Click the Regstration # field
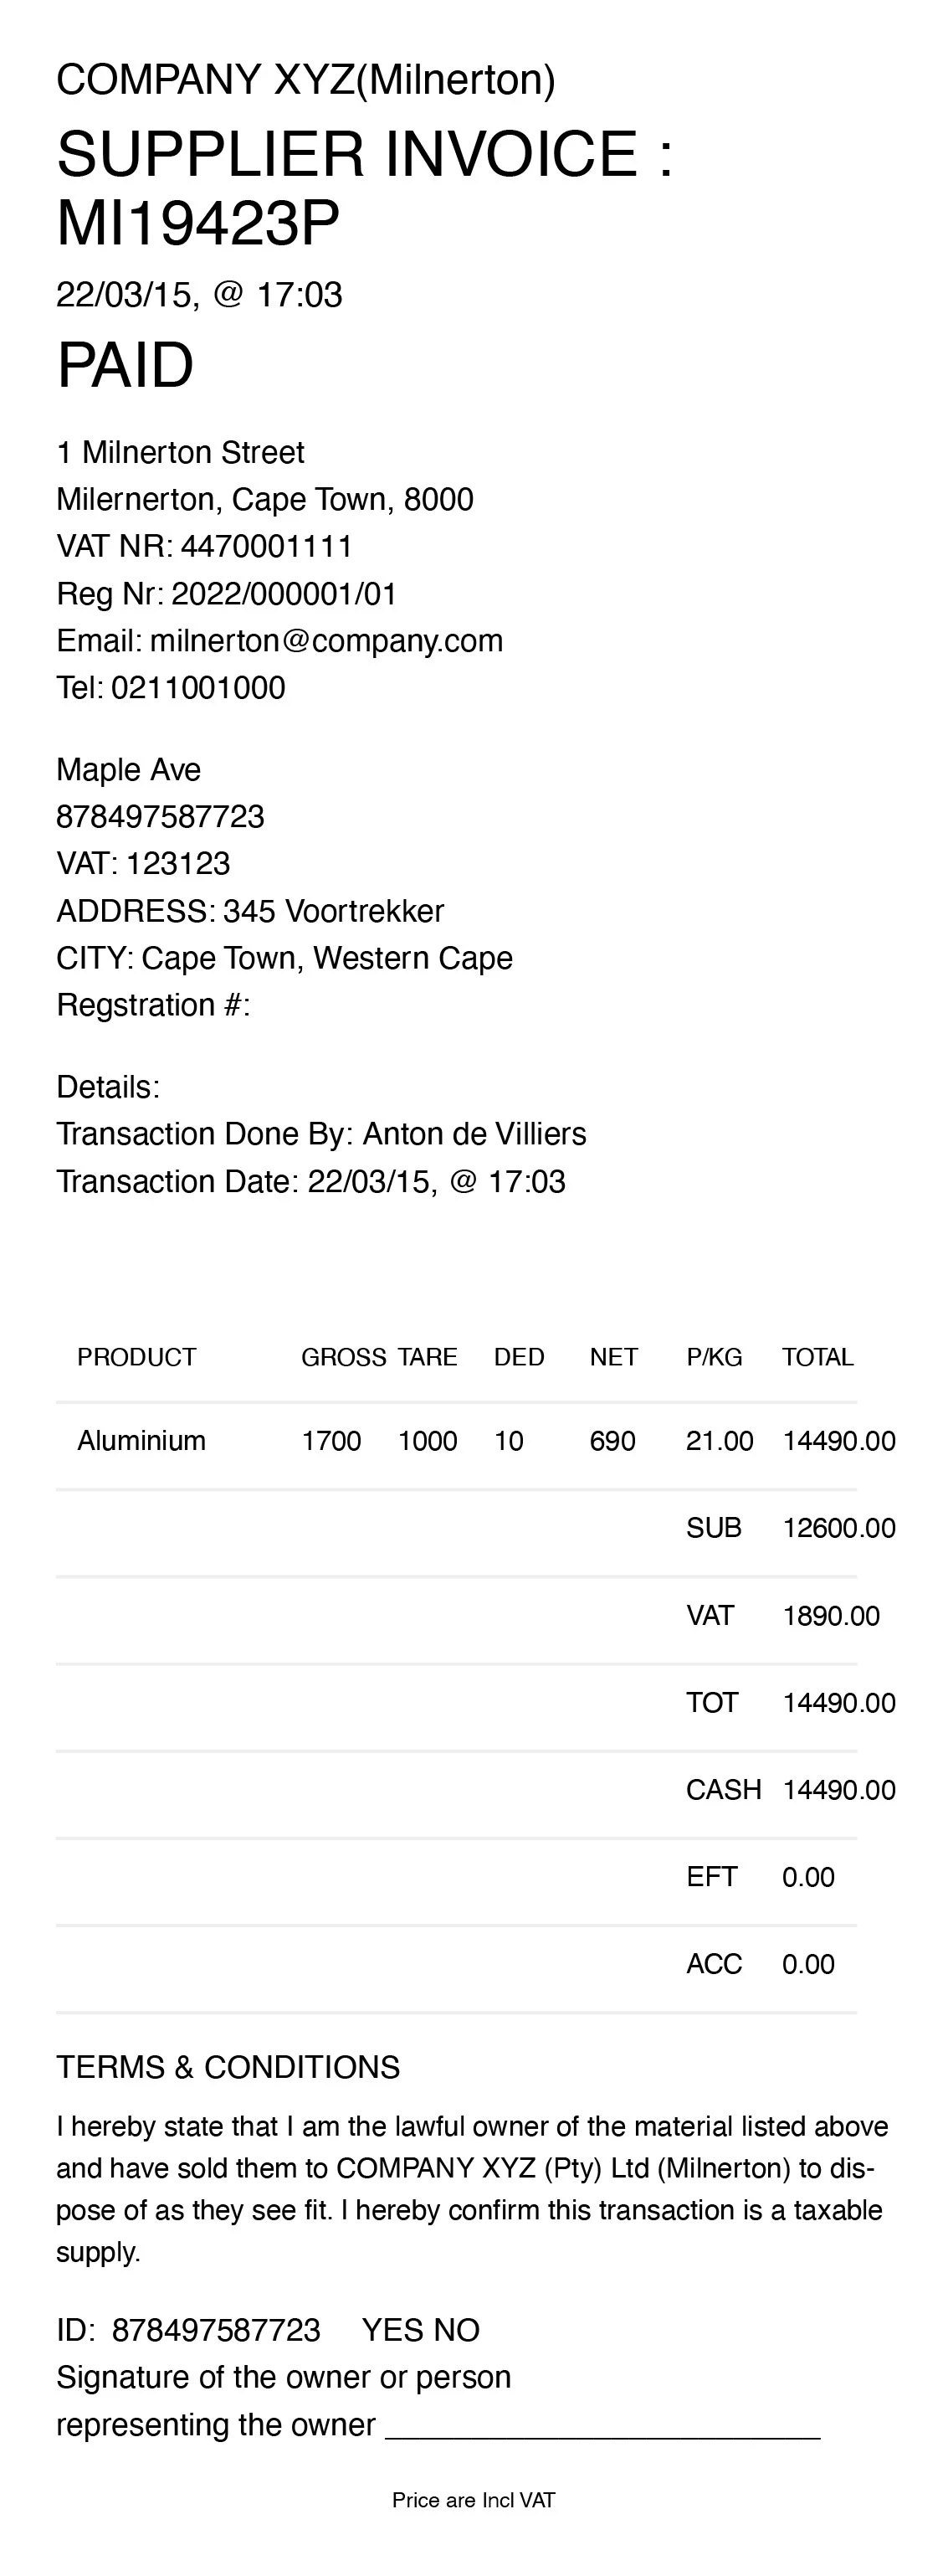The height and width of the screenshot is (2576, 948). click(x=153, y=1005)
